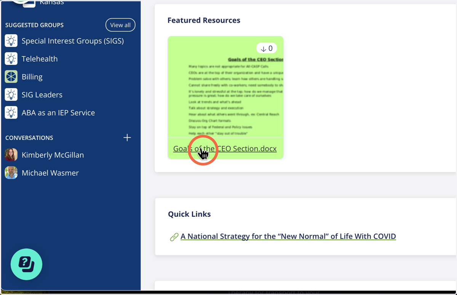The height and width of the screenshot is (295, 457).
Task: Open the help chat widget icon
Action: [x=26, y=264]
